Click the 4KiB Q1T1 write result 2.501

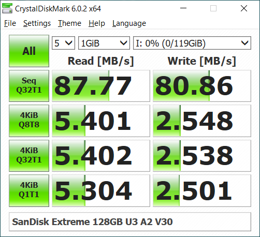click(202, 190)
